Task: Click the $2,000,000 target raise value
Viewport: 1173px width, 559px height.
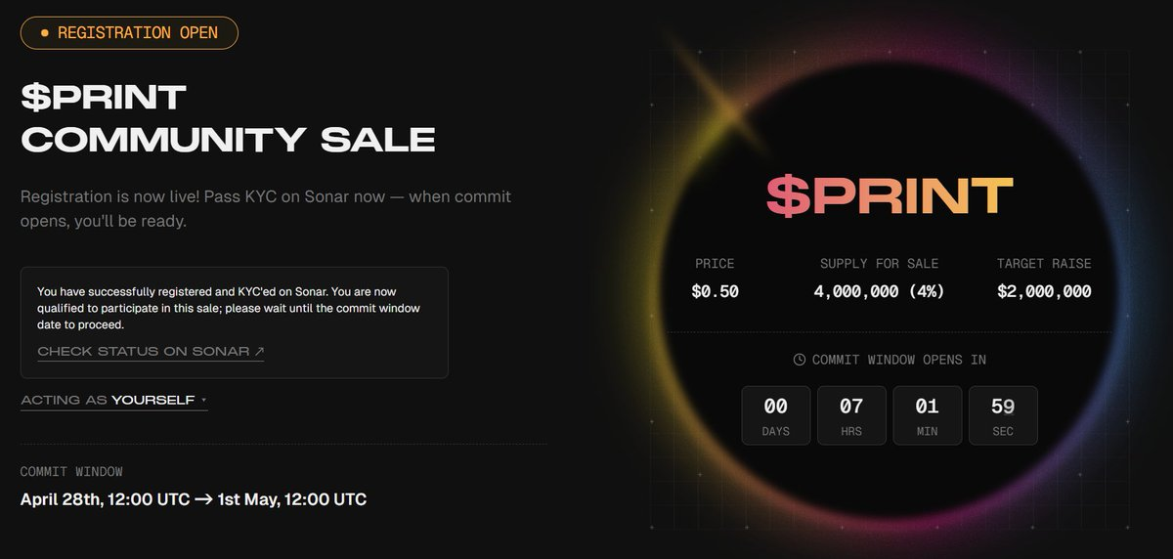Action: tap(1044, 291)
